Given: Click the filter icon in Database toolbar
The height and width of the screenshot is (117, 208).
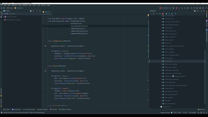Looking at the screenshot, I should click(x=175, y=14).
